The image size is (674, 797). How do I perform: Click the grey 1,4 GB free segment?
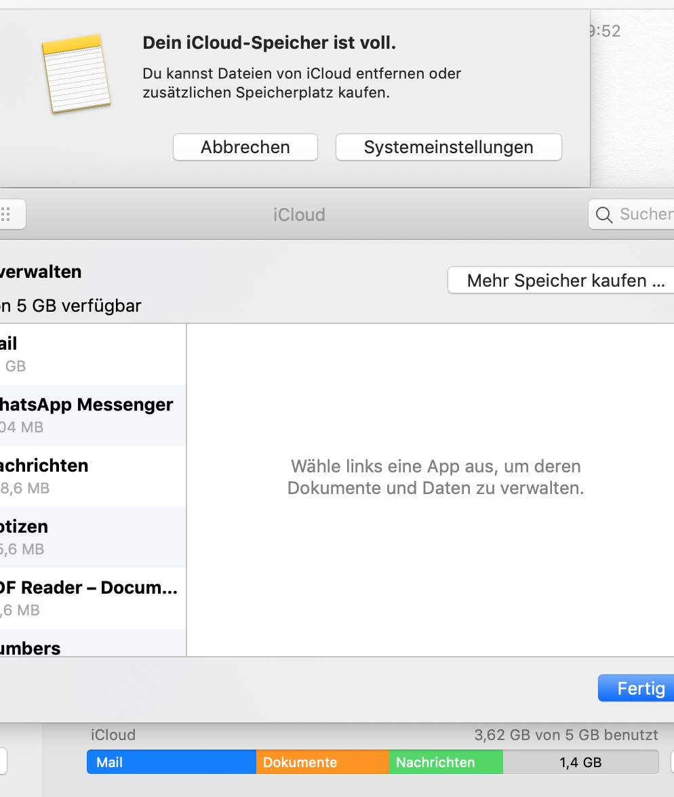click(581, 762)
